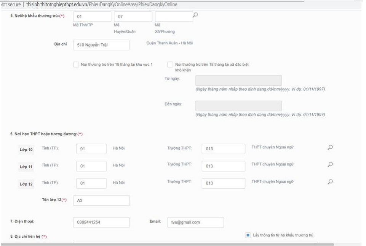Check 'Nơi thường trú trên 18 tháng tại khu vực 1'

tap(76, 65)
